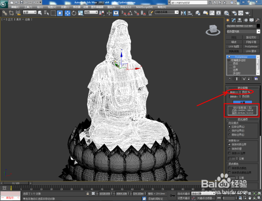Open Manage Layers dialog
Viewport: 262px width, 201px height.
[198, 13]
